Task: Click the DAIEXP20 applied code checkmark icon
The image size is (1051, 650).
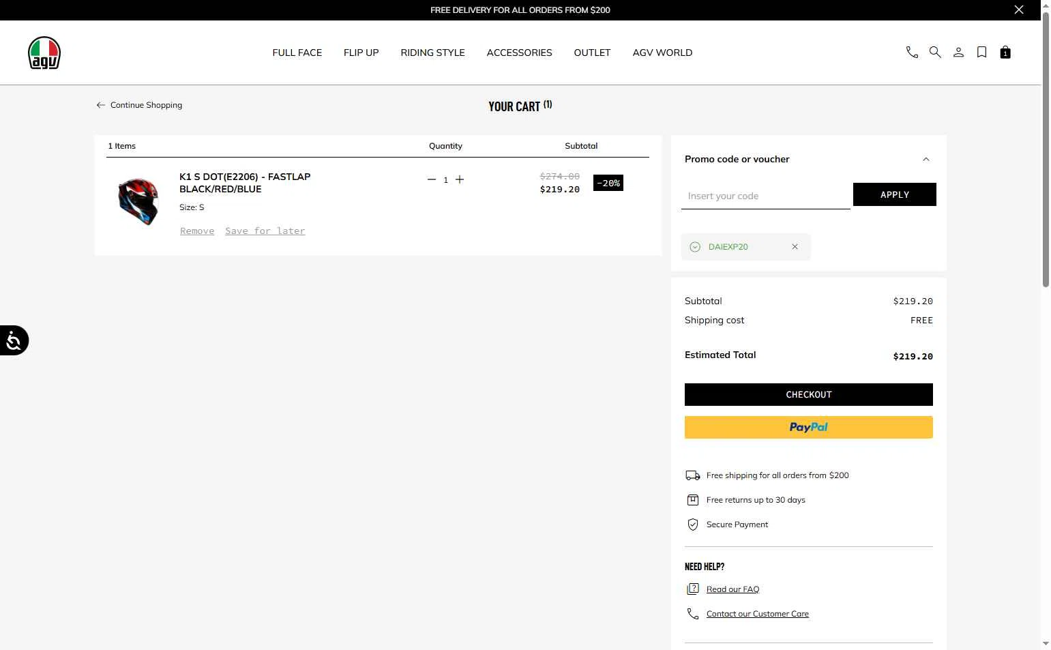Action: click(695, 247)
